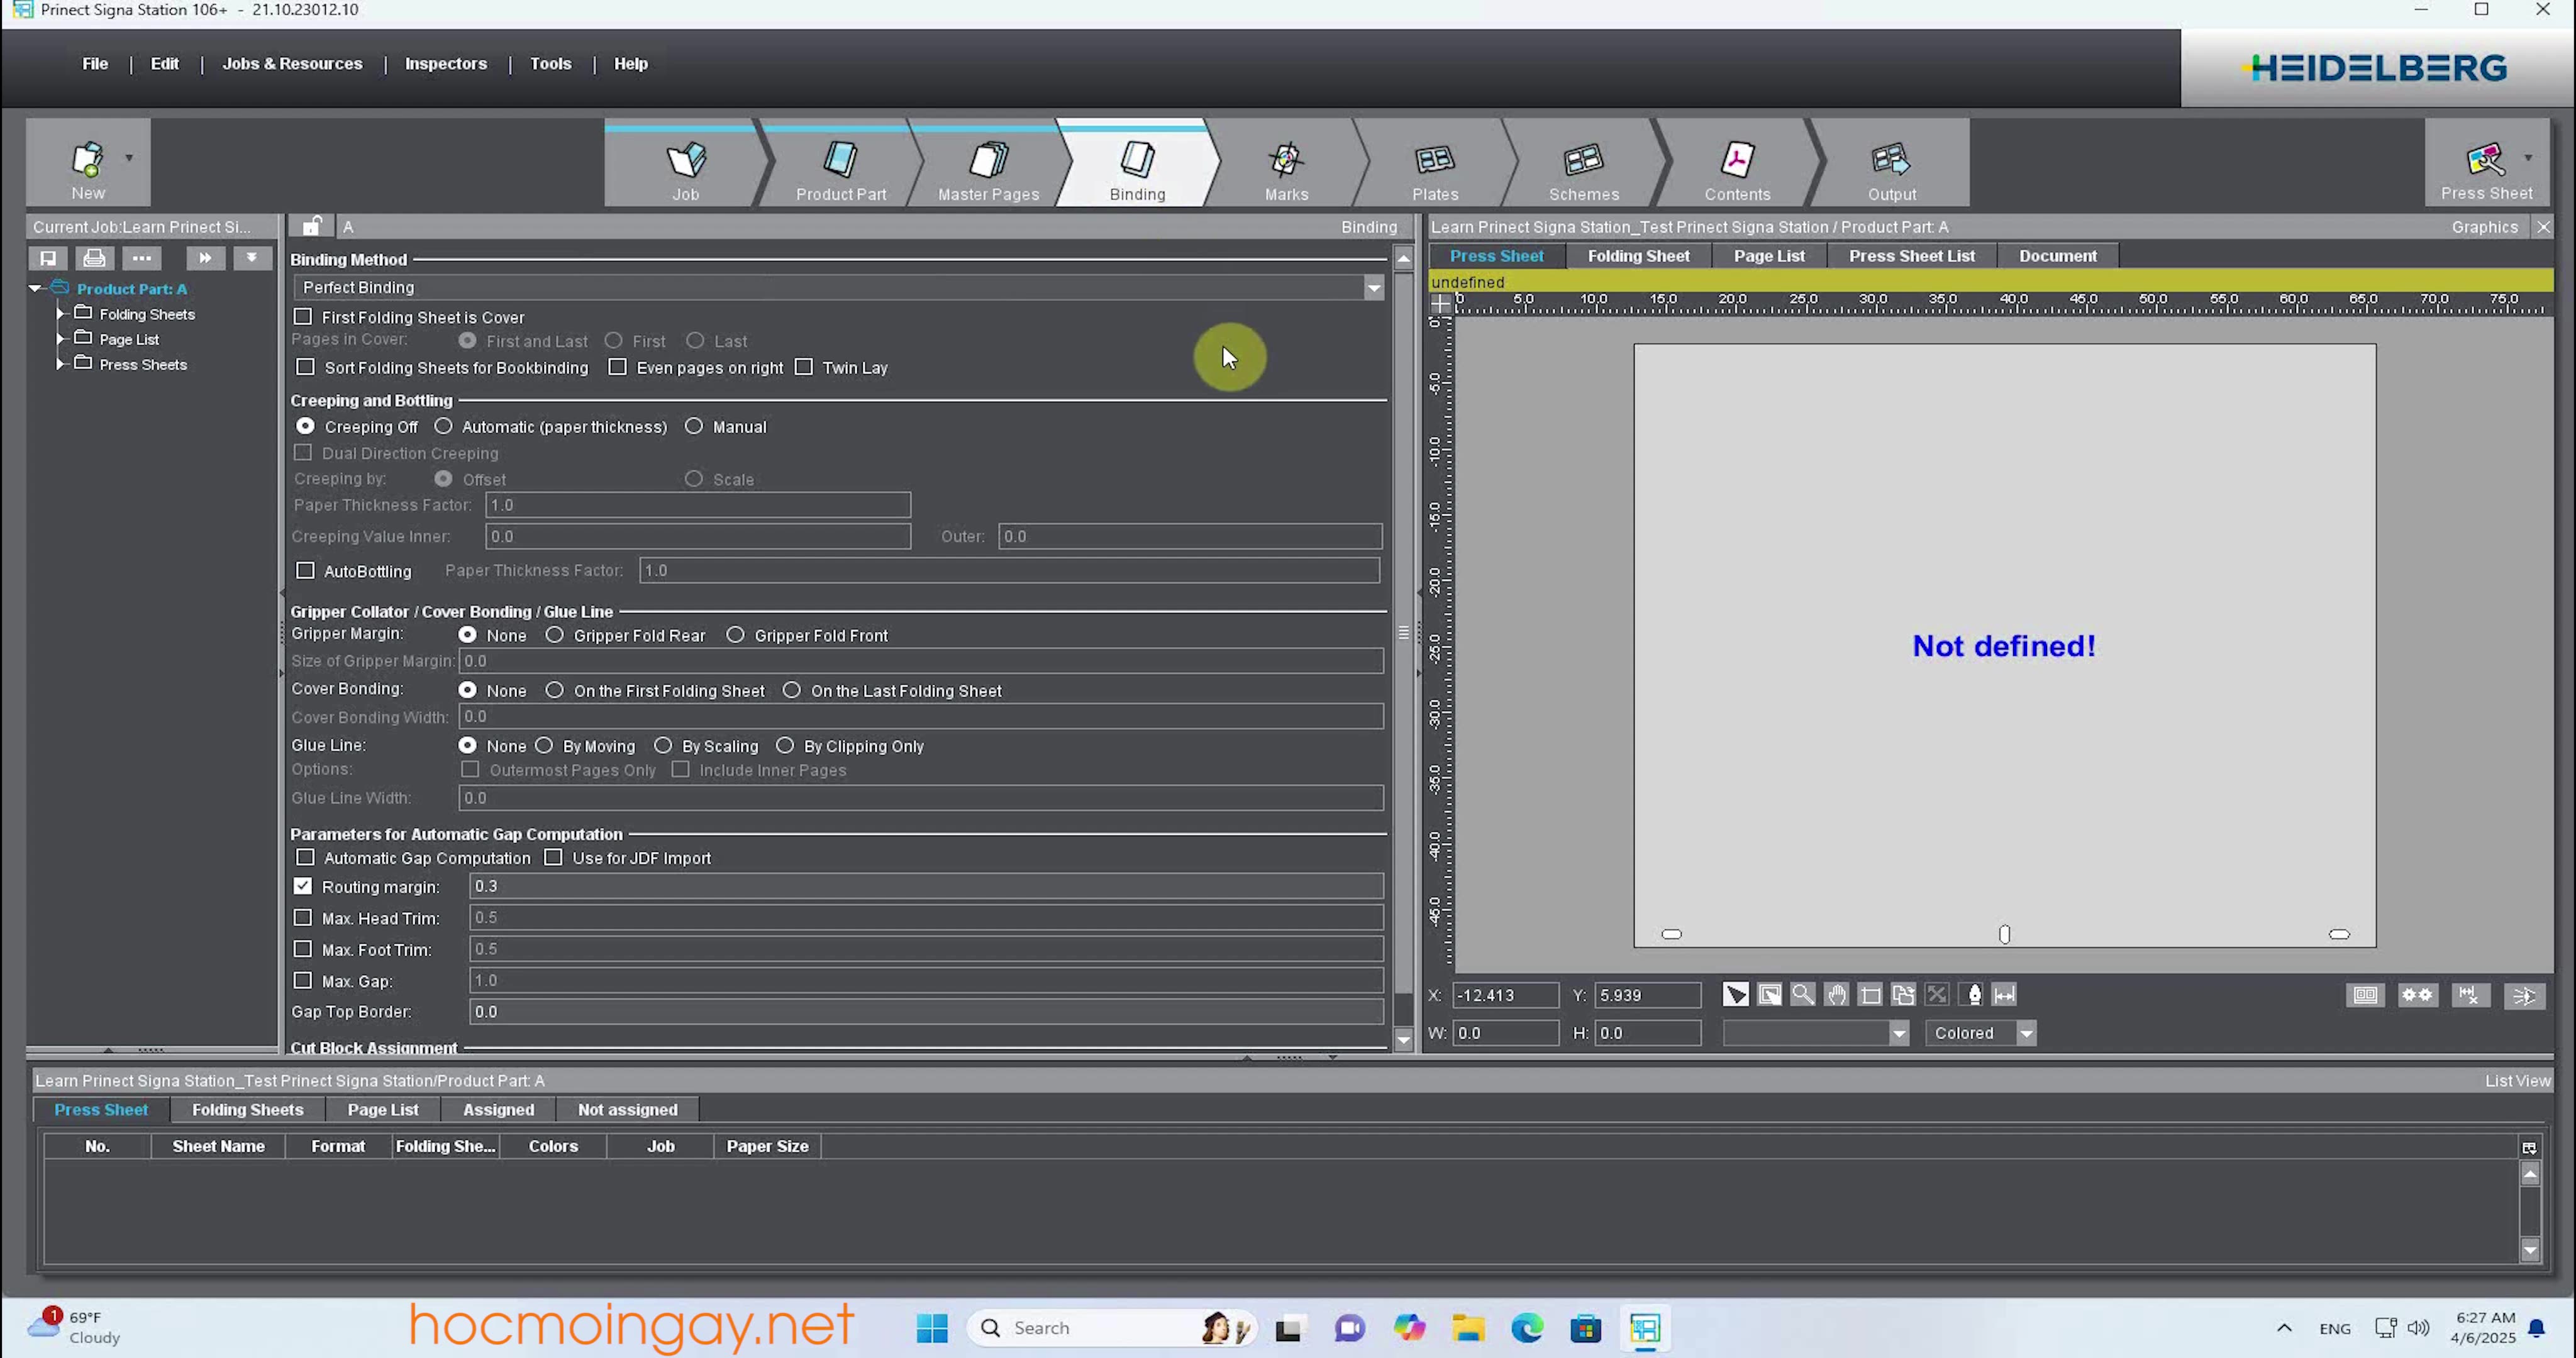The image size is (2576, 1358).
Task: Open the Jobs & Resources menu
Action: click(x=292, y=64)
